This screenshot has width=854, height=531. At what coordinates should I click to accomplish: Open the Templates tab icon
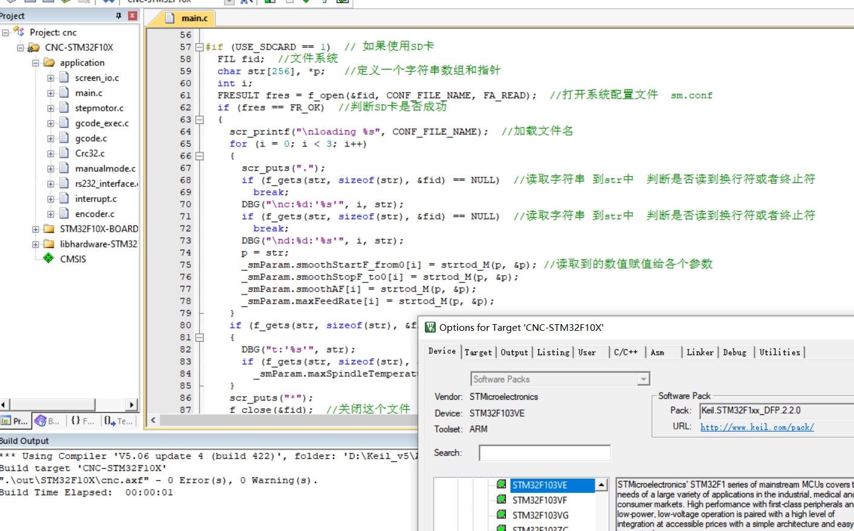110,420
